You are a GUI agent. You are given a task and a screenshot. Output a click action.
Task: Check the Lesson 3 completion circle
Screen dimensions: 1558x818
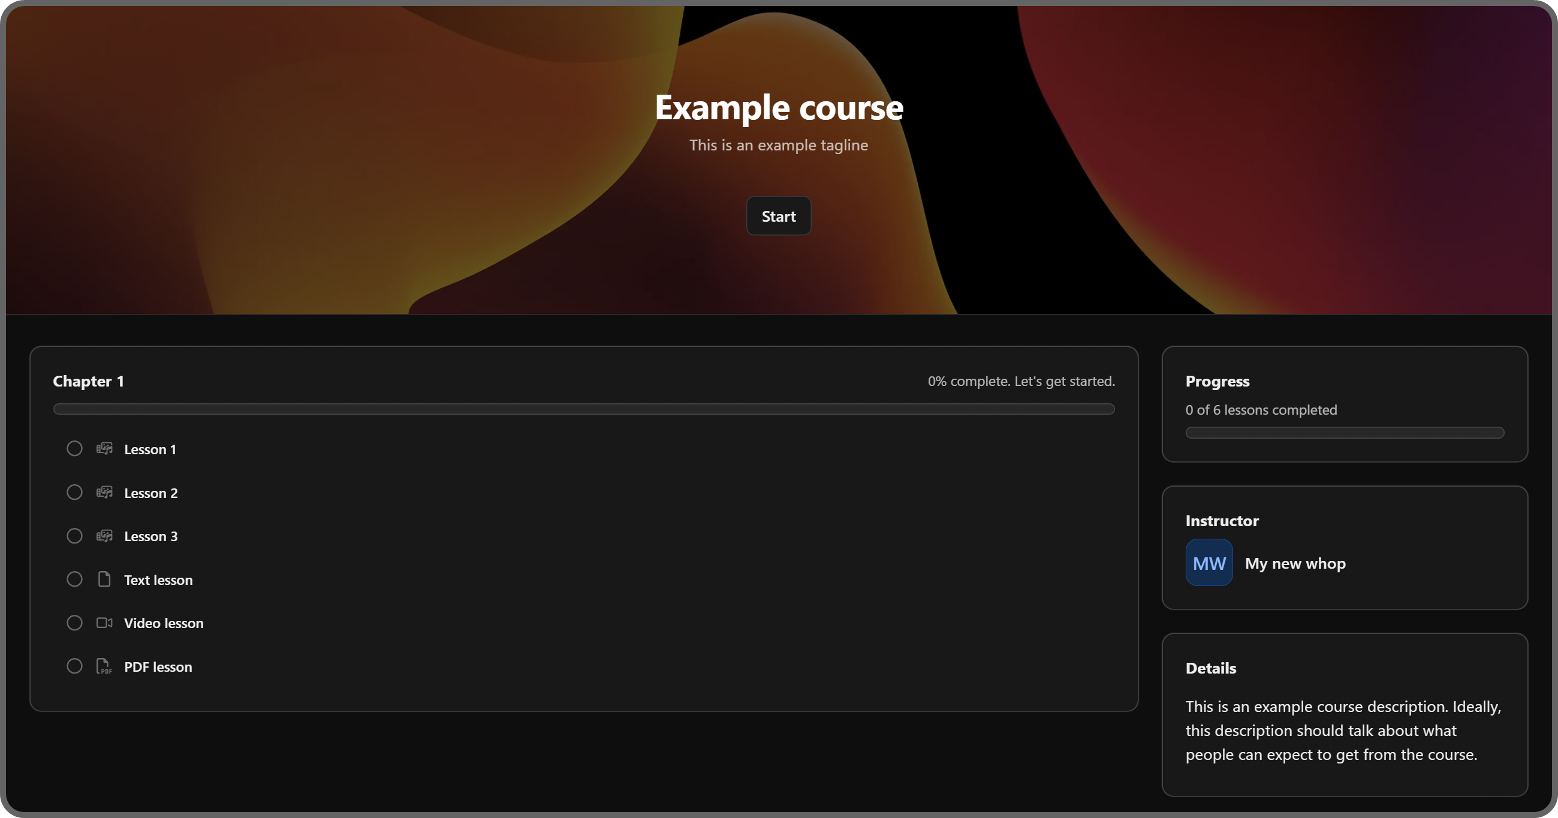[x=74, y=535]
